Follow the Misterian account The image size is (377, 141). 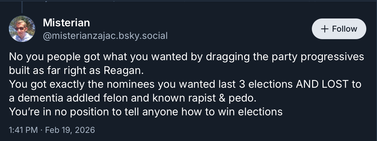tap(339, 29)
